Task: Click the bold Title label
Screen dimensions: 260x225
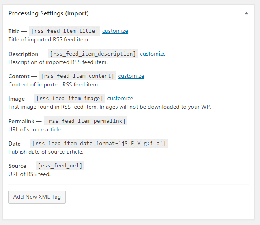Action: click(14, 32)
